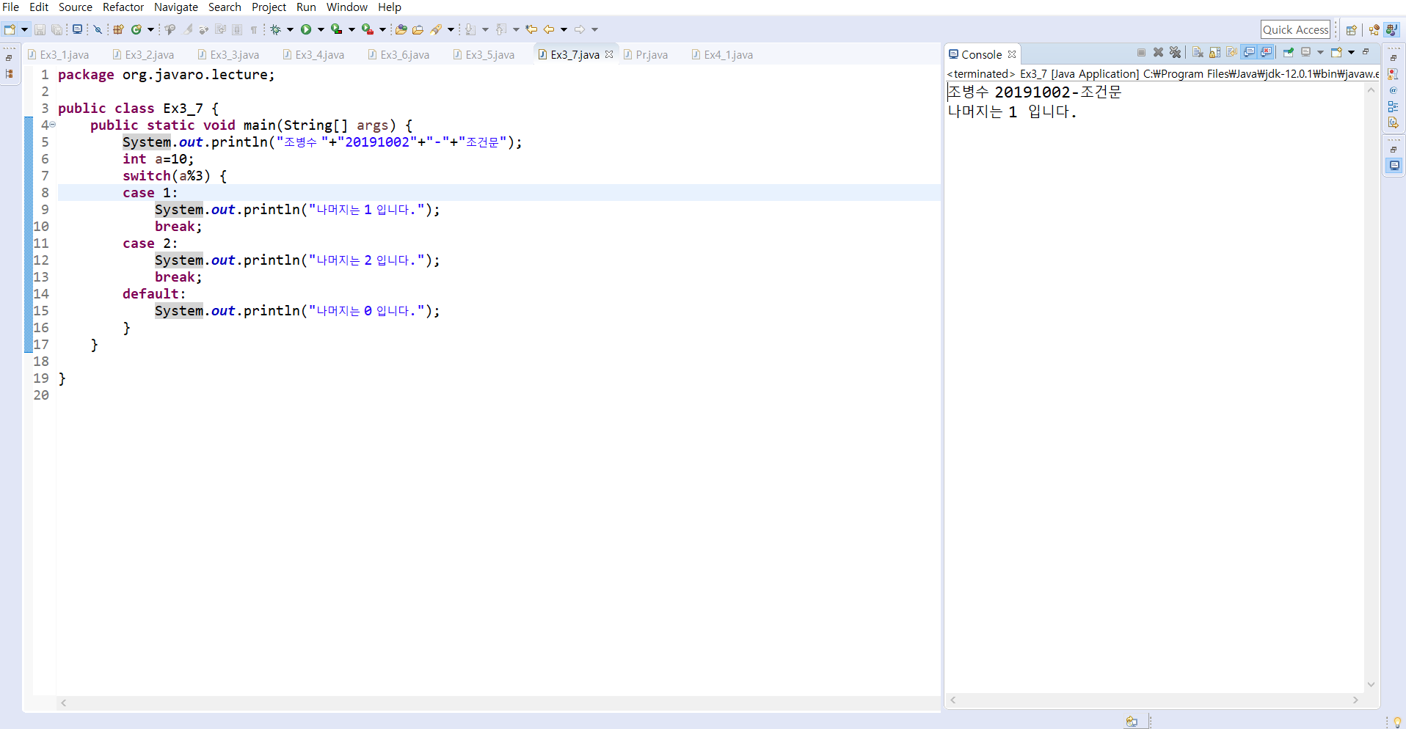Toggle Block Selection Mode icon
1406x729 pixels.
click(x=237, y=29)
